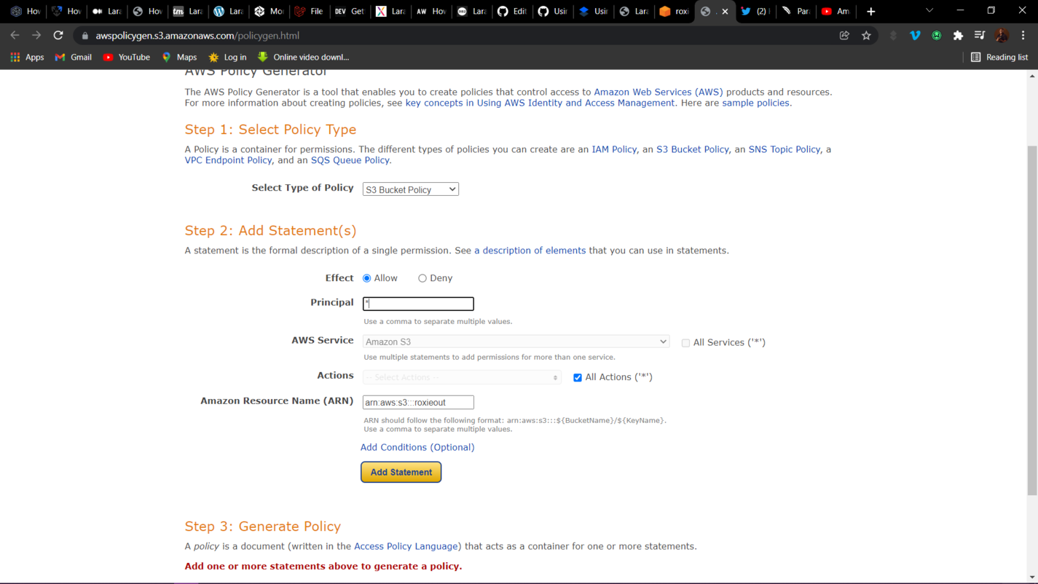Screen dimensions: 1038x584
Task: Open the Select Type of Policy dropdown
Action: tap(409, 189)
